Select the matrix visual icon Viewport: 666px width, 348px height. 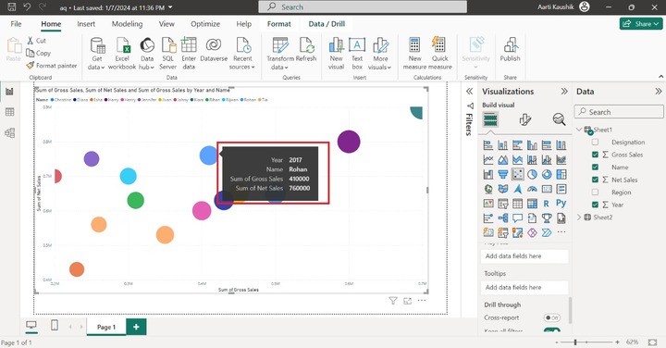pyautogui.click(x=532, y=204)
